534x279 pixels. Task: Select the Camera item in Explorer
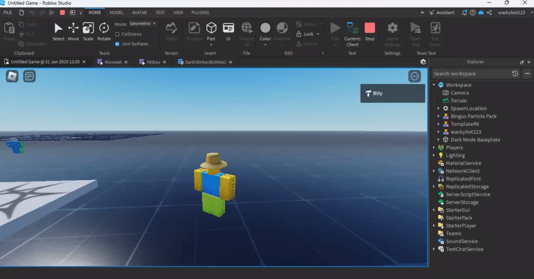(x=459, y=93)
